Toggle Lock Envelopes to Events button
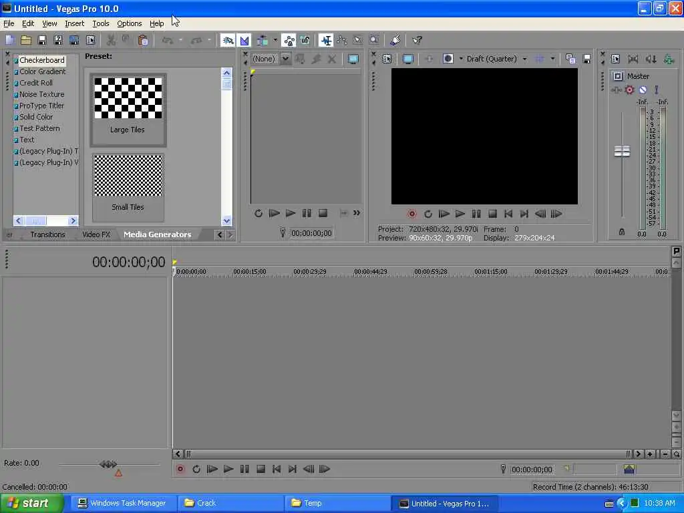The width and height of the screenshot is (684, 513). click(289, 41)
